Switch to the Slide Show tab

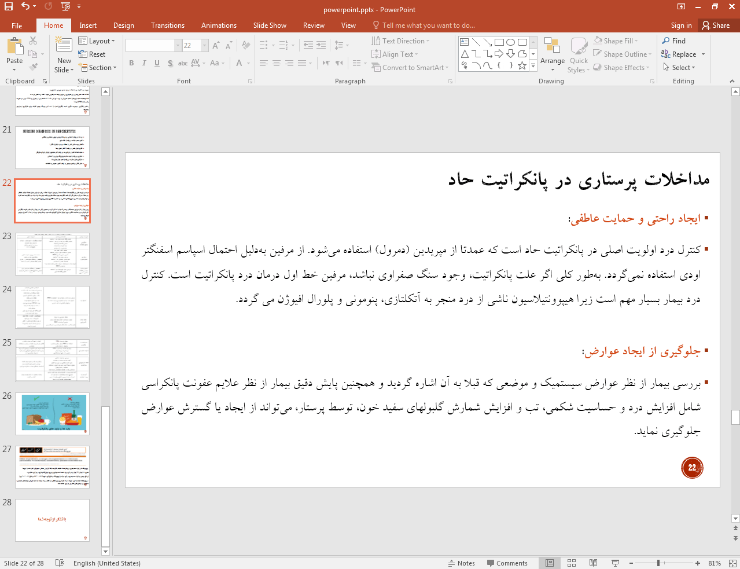point(270,25)
